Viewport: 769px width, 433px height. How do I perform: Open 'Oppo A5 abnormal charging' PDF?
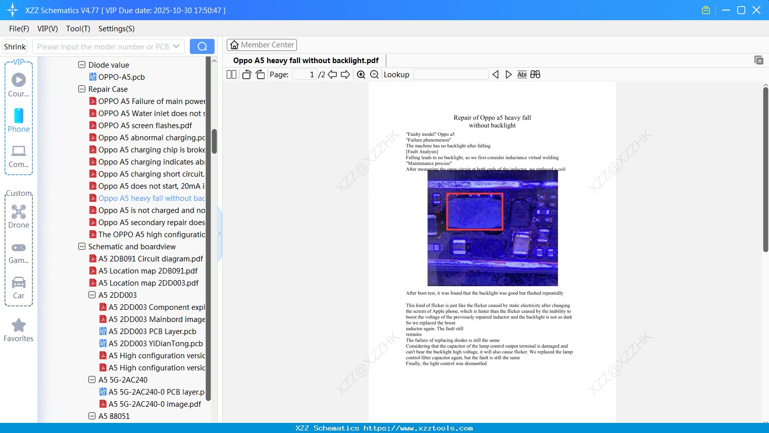click(147, 137)
